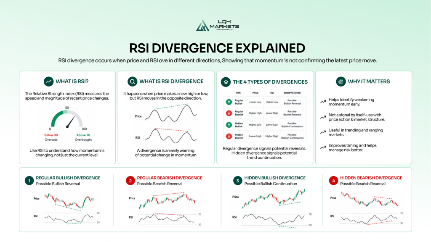431x242 pixels.
Task: Click the TYPE column header in table
Action: [x=238, y=93]
